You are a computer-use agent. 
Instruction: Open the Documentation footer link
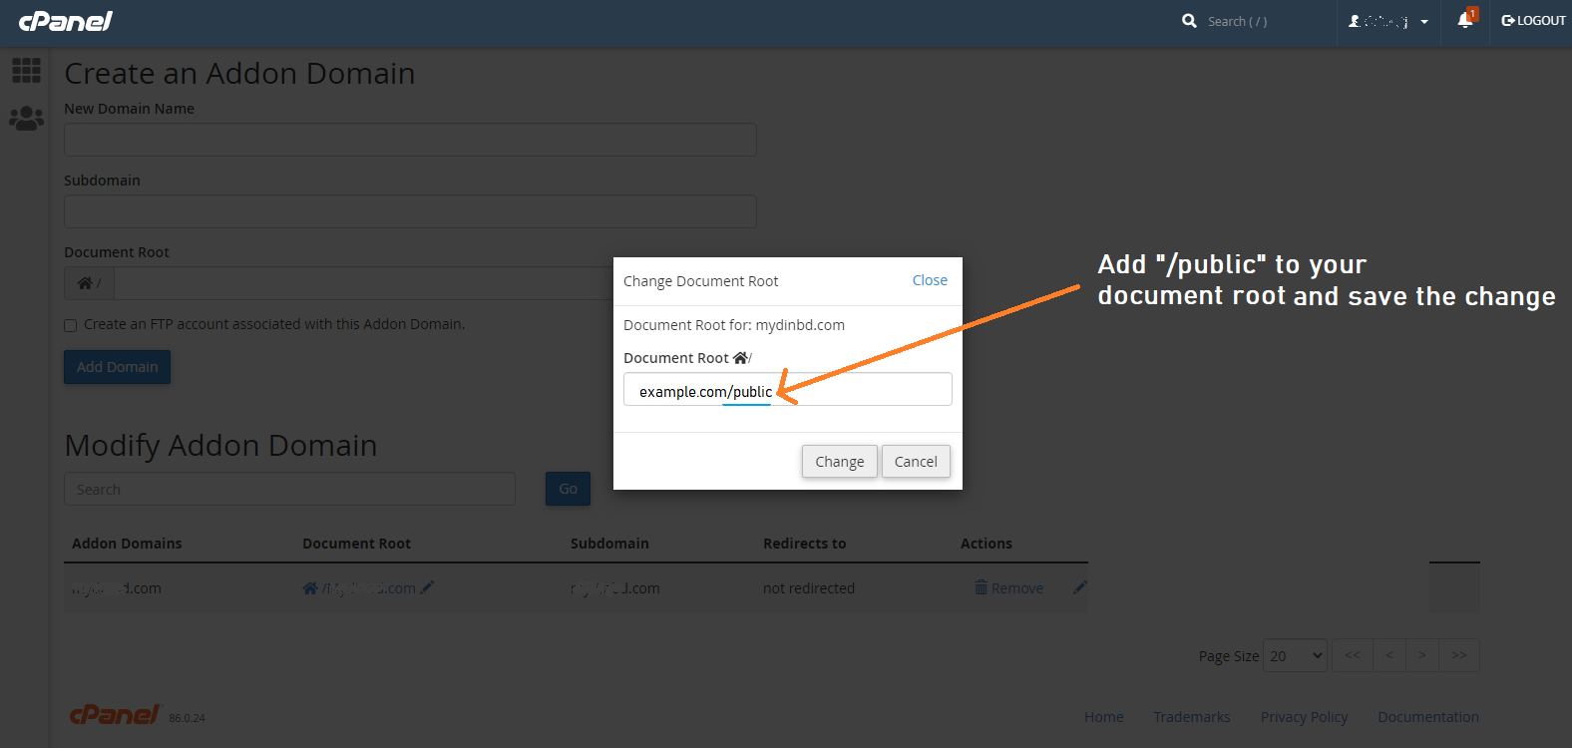pos(1427,717)
